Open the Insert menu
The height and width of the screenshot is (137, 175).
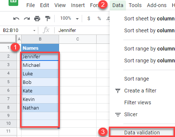(78, 5)
